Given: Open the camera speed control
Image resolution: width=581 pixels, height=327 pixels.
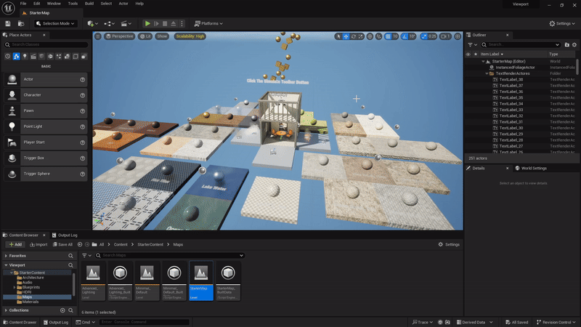Looking at the screenshot, I should click(x=445, y=36).
